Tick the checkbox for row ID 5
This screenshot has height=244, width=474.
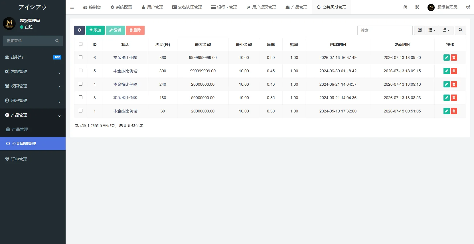tap(80, 71)
